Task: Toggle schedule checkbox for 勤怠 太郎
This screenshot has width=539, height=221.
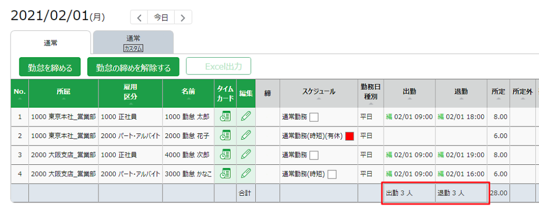Action: pos(314,117)
